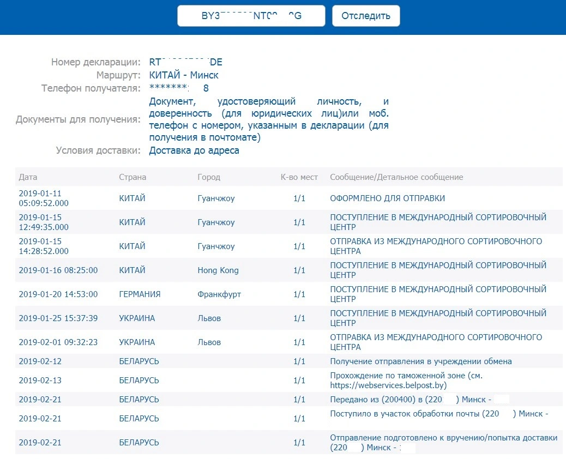The image size is (566, 459).
Task: Select date 2019-01-15 14:28:52.000
Action: pyautogui.click(x=44, y=246)
